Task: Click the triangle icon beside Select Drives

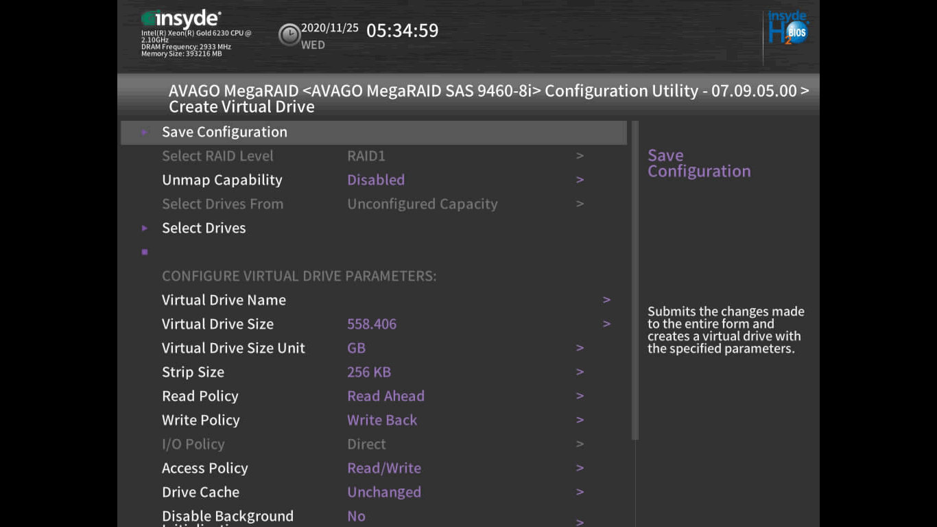Action: 145,228
